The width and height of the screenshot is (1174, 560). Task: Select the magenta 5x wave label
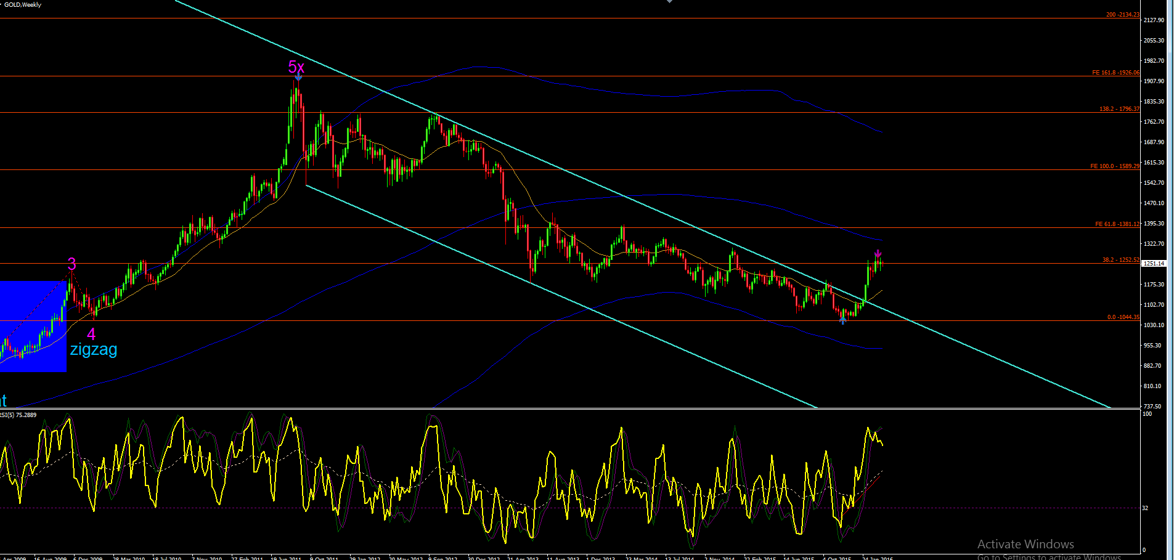pos(296,67)
